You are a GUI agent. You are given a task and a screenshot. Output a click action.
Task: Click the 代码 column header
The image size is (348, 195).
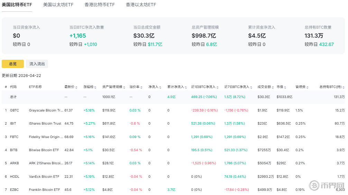click(13, 87)
